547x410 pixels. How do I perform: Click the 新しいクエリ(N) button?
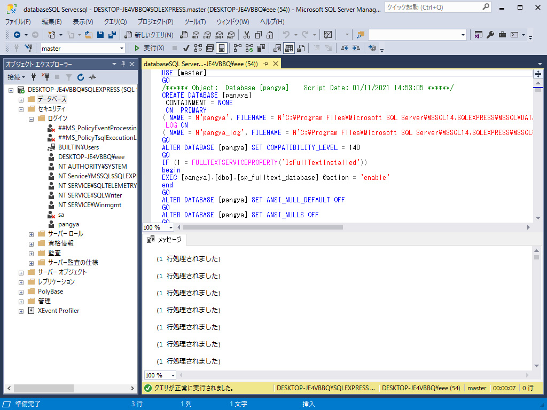coord(149,35)
